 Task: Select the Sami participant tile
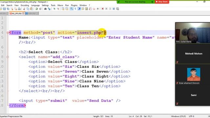(193, 95)
